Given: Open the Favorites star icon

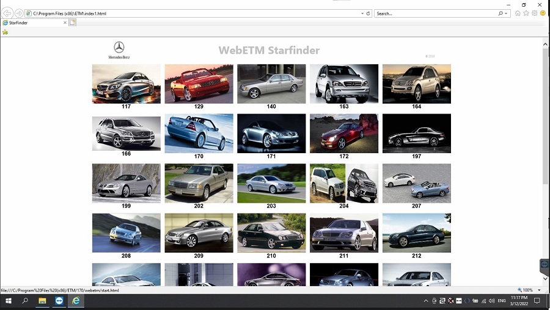Looking at the screenshot, I should (x=526, y=13).
